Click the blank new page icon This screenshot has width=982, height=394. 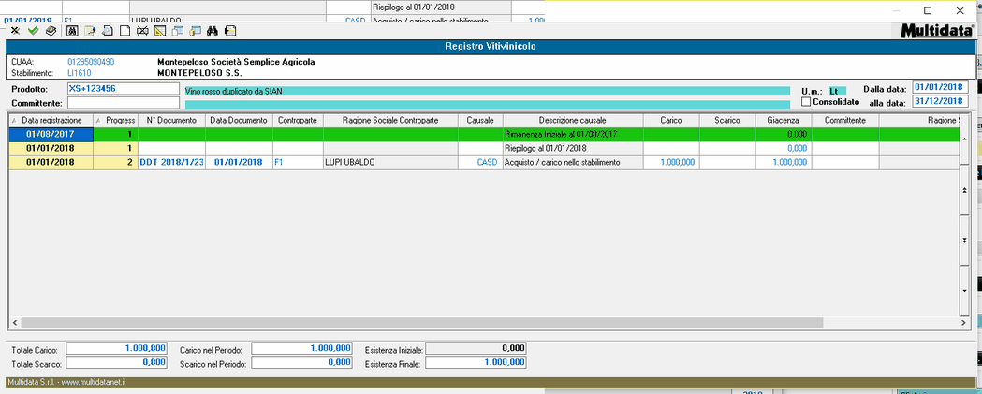(x=125, y=31)
